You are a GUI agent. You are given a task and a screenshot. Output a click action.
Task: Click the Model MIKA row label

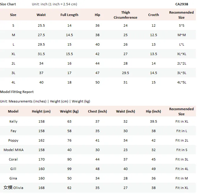[x=14, y=150]
